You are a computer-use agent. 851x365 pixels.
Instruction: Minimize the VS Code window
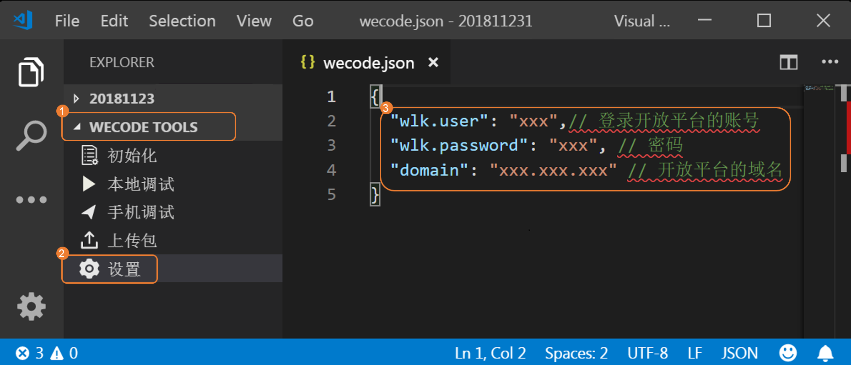coord(705,20)
